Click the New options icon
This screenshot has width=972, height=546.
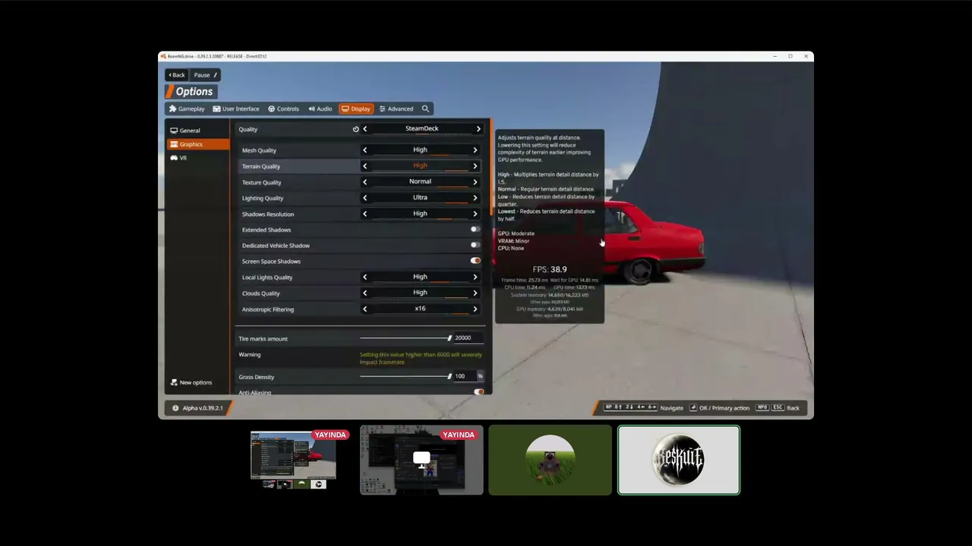pyautogui.click(x=174, y=382)
